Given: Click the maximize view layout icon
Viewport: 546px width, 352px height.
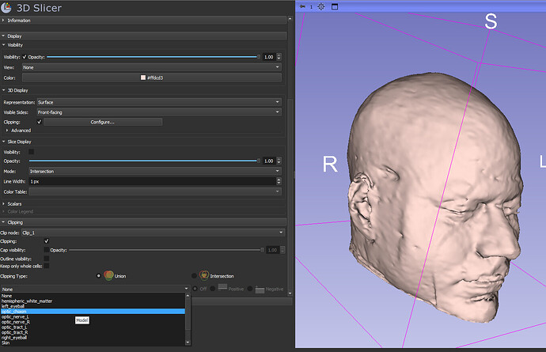Looking at the screenshot, I should 334,6.
